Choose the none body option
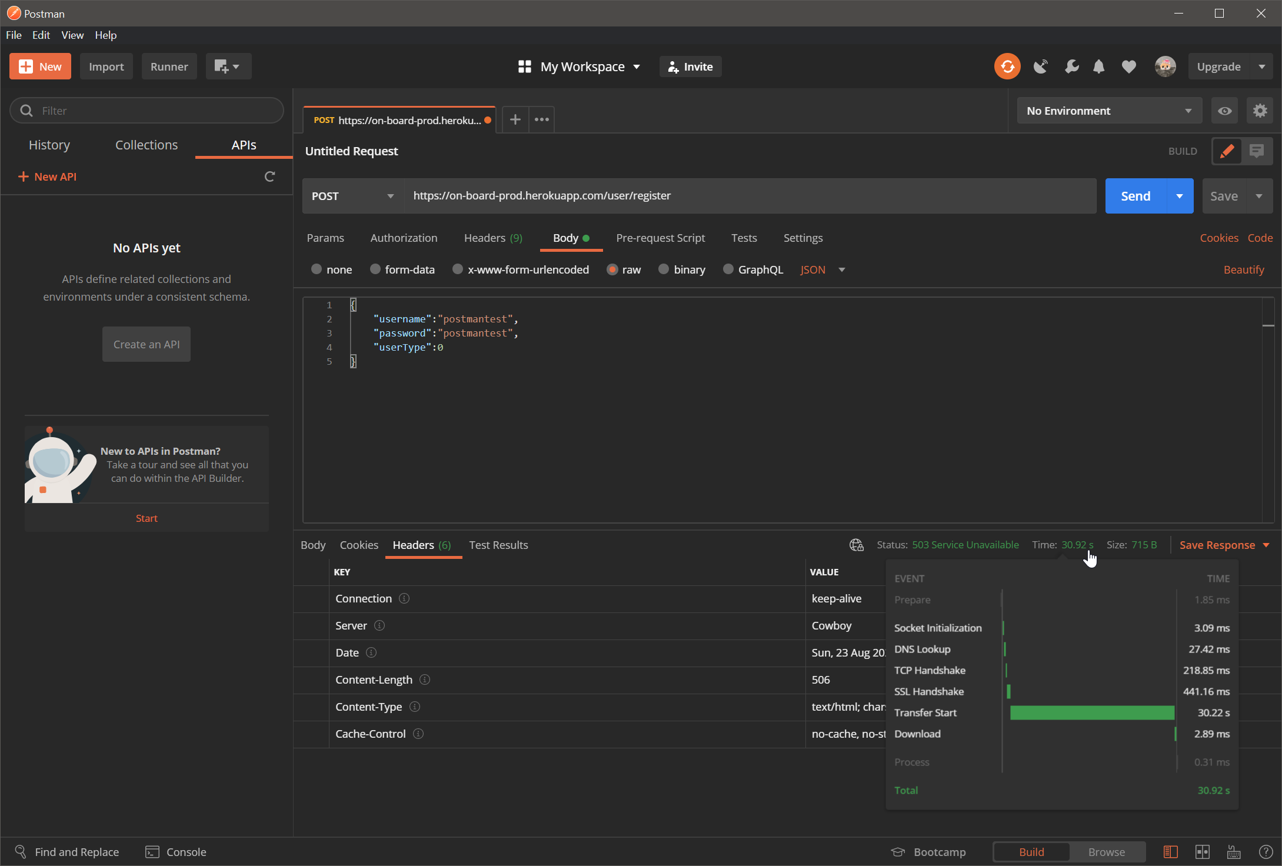Viewport: 1282px width, 866px height. (x=317, y=269)
